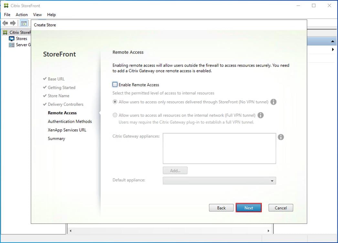Viewport: 338px width, 243px height.
Task: Click the Remote Access wizard step
Action: (x=62, y=113)
